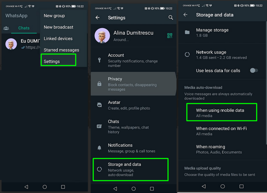Click the Chats message icon in Settings
Screen dimensions: 267x193
pos(99,126)
